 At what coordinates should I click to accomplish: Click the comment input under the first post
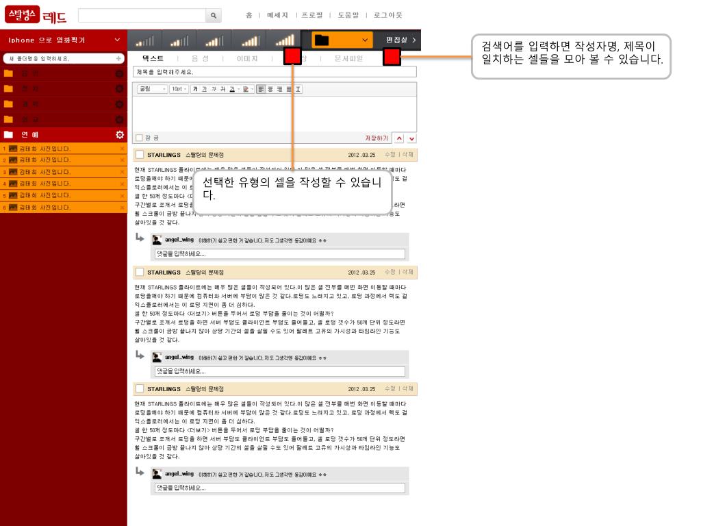(x=280, y=253)
